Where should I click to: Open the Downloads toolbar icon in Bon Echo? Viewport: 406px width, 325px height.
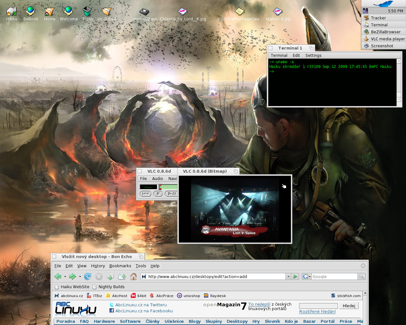110,276
